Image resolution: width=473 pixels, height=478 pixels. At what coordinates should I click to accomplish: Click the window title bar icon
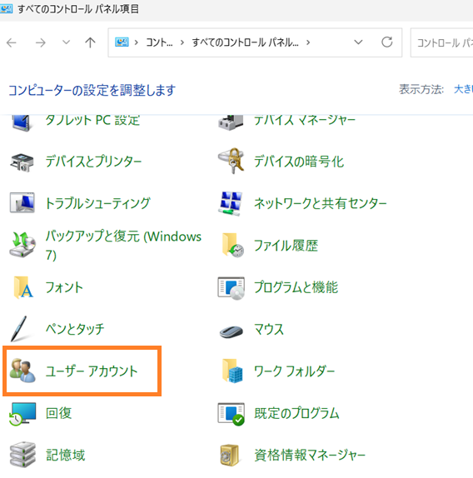tap(6, 9)
